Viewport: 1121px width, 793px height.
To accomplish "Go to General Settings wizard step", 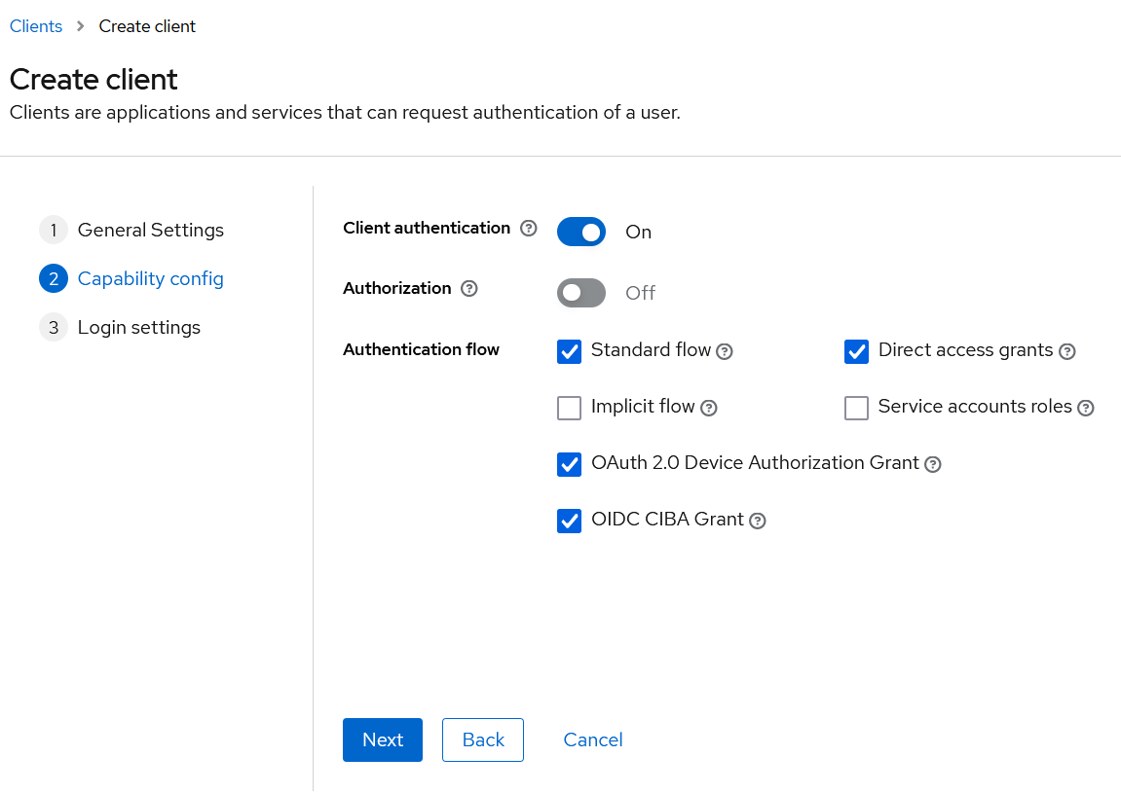I will tap(150, 231).
